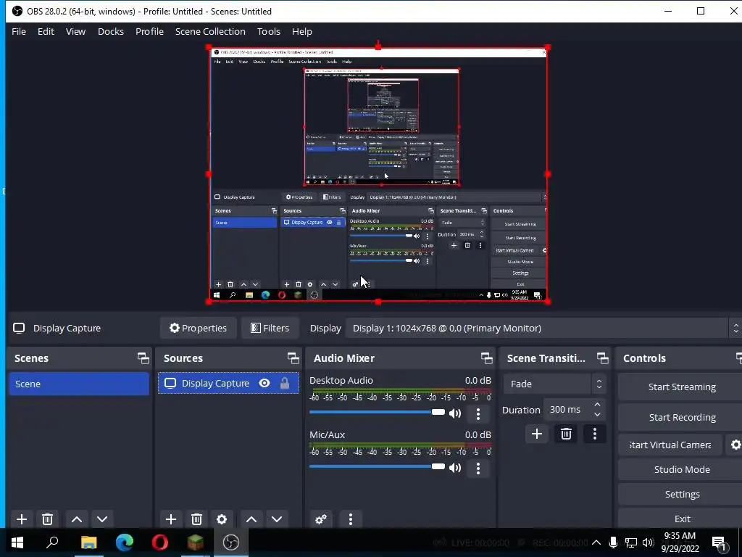Remove scene transition with trash icon
The image size is (742, 557).
pos(566,434)
